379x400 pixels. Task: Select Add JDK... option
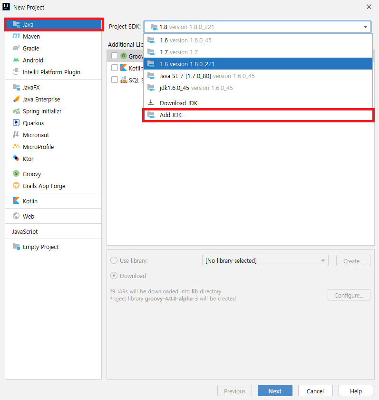pyautogui.click(x=258, y=115)
